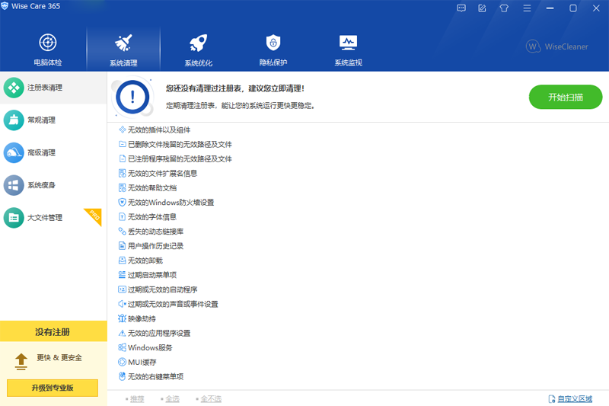
Task: Click the edit note icon in title bar
Action: tap(482, 8)
